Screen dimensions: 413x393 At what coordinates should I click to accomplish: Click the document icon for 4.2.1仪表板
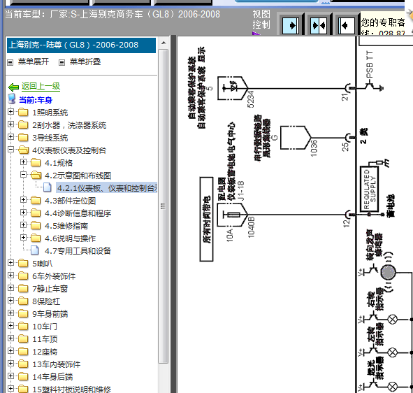[47, 187]
